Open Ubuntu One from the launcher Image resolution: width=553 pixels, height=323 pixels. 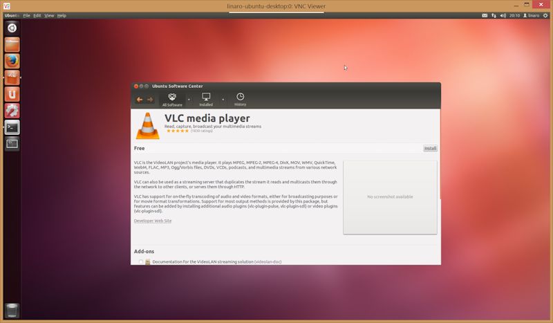12,94
